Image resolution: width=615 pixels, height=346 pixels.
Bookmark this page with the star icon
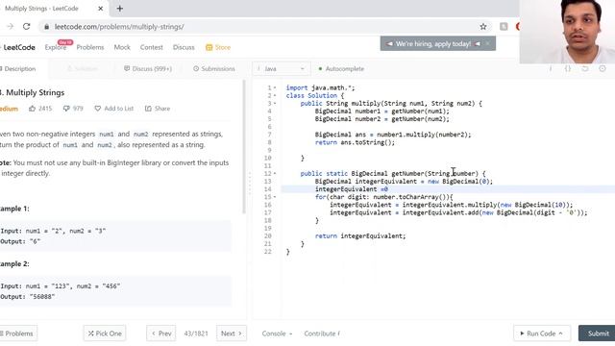[483, 26]
